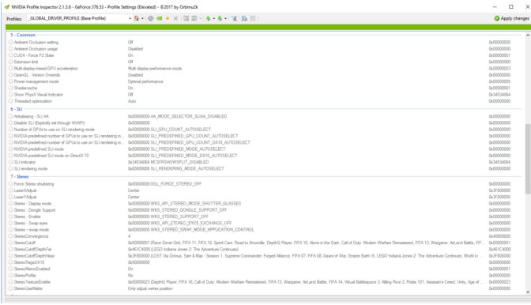Screen dimensions: 531x305
Task: Click the green NVIDIA restore defaults icon
Action: 159,18
